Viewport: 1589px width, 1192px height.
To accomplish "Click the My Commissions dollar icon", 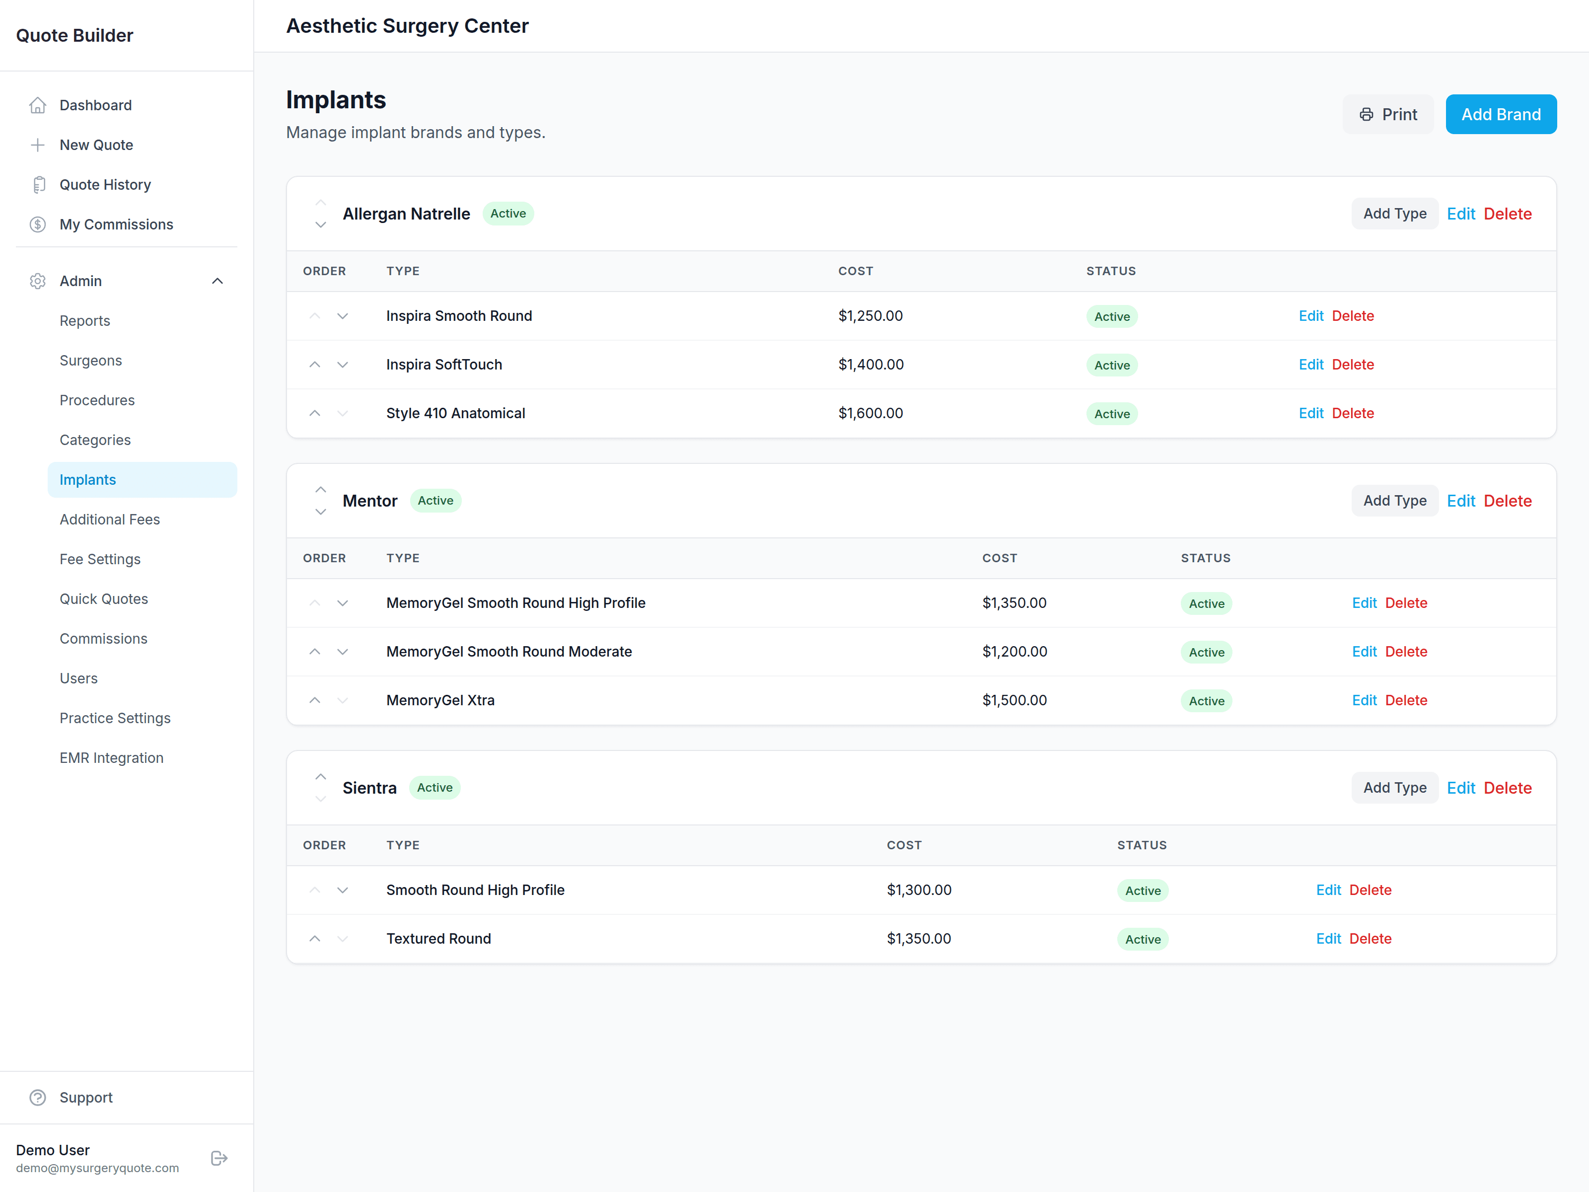I will coord(38,224).
